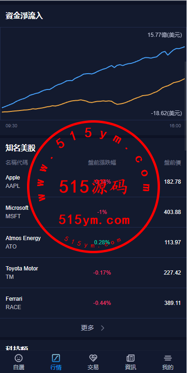Expand more stocks via 更多 chevron arrow

point(103,328)
